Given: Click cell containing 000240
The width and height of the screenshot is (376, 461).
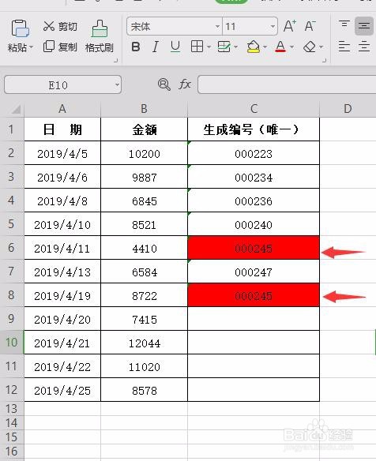Looking at the screenshot, I should (x=254, y=224).
